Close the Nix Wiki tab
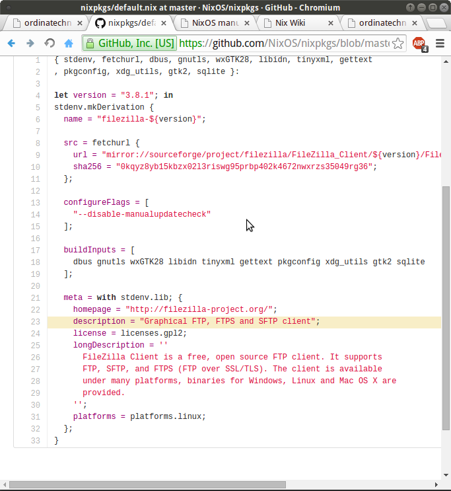This screenshot has height=491, width=451. pos(331,23)
